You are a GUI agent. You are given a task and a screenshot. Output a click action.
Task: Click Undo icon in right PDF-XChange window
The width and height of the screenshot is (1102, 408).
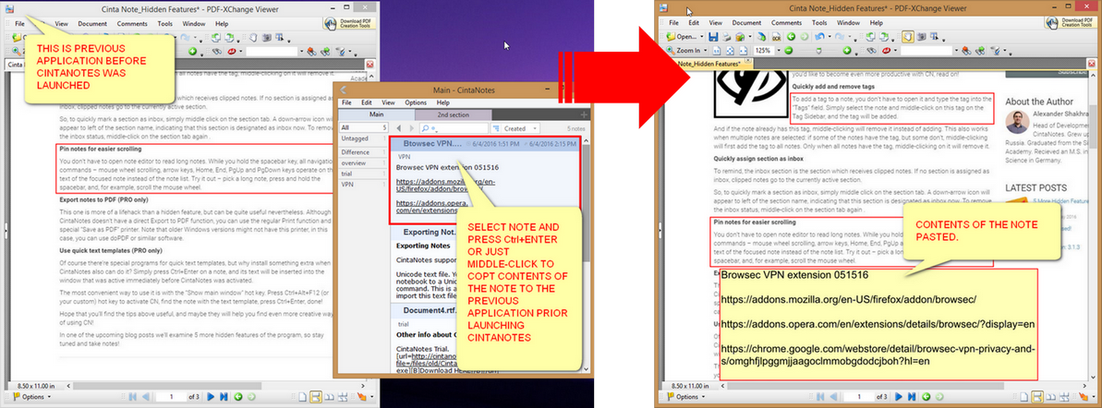pyautogui.click(x=819, y=37)
